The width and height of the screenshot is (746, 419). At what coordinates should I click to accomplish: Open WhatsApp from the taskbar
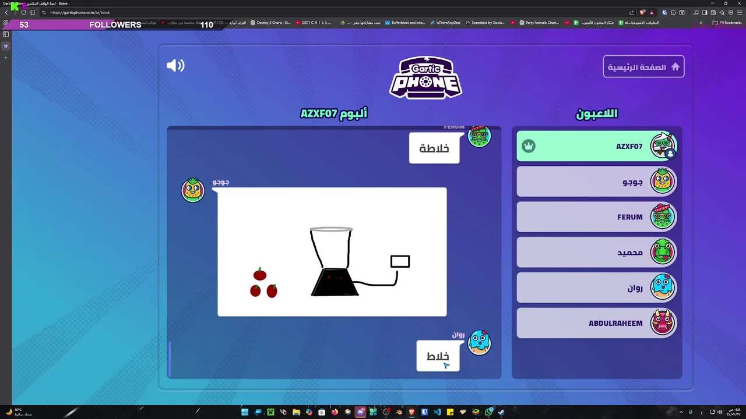(x=488, y=412)
